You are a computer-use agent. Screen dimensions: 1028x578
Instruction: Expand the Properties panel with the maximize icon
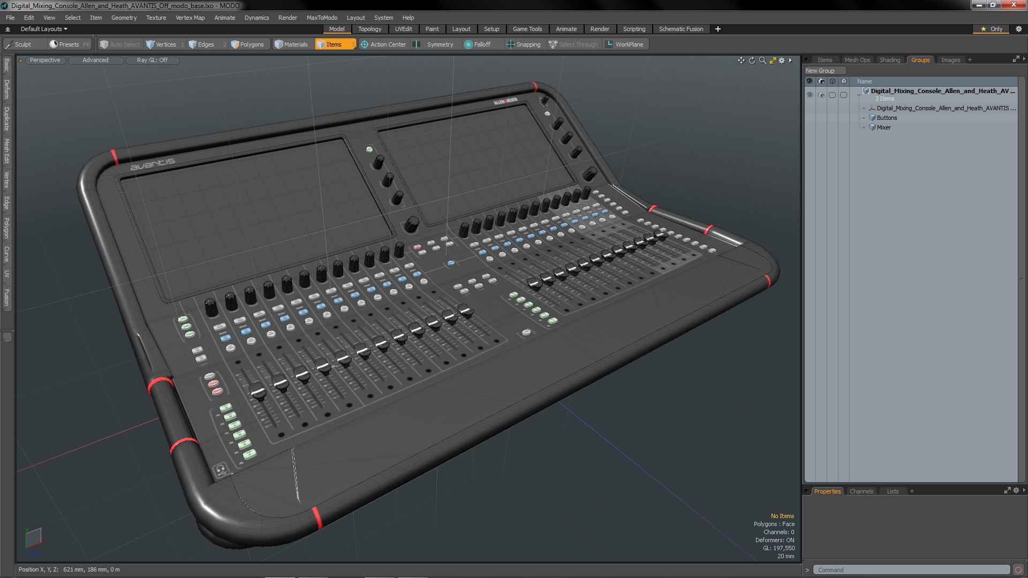[1007, 490]
